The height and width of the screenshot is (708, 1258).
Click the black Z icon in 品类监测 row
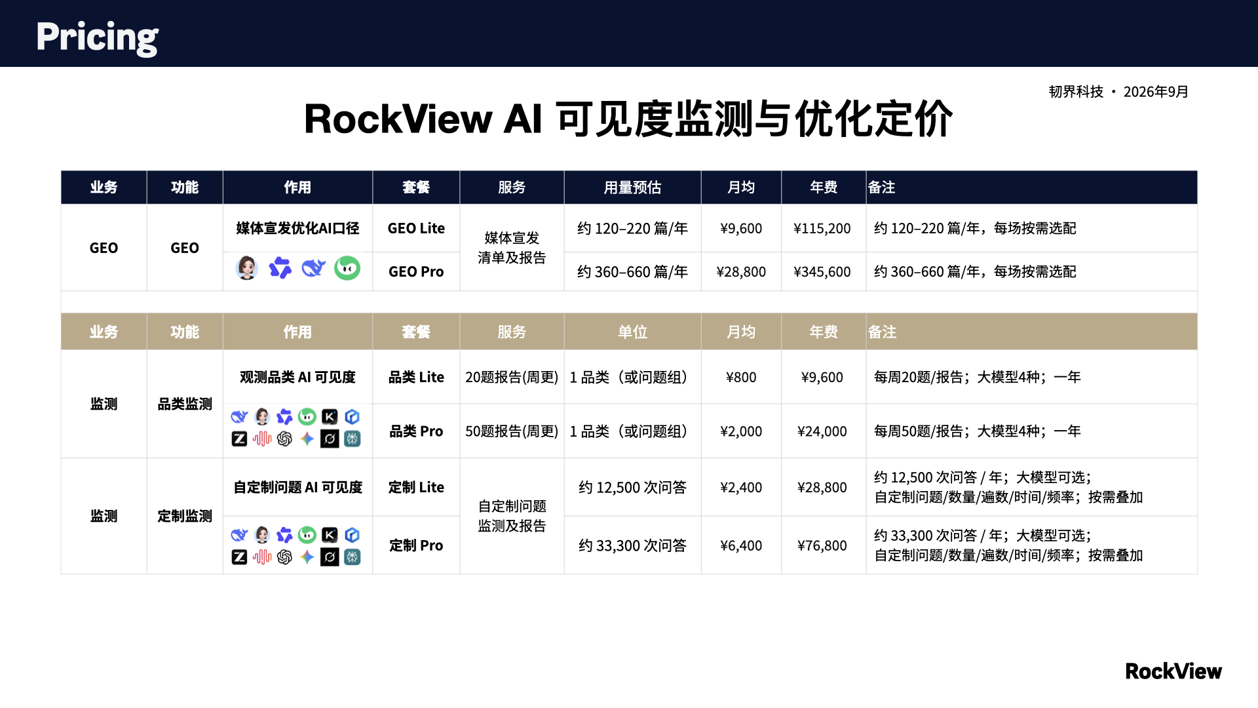tap(239, 439)
